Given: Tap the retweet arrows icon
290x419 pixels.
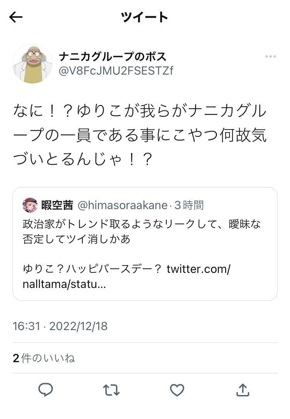Looking at the screenshot, I should point(111,390).
